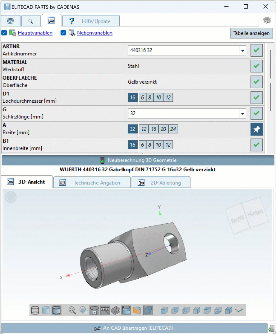Open the settings gear icon
276x334 pixels.
(x=267, y=19)
